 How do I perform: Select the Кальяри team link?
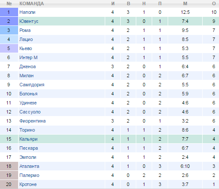coord(28,139)
